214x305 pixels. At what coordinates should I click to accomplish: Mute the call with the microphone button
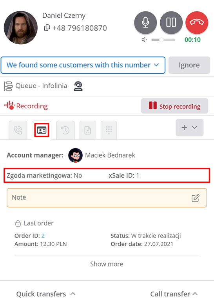coord(145,23)
